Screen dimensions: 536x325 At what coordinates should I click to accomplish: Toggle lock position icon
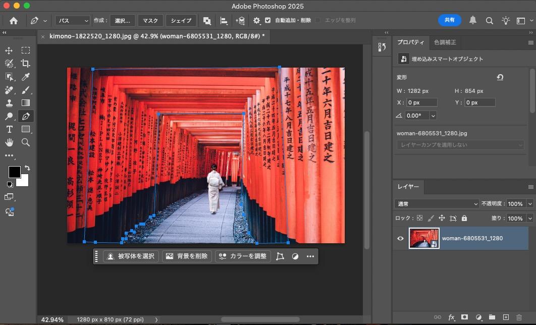click(442, 218)
